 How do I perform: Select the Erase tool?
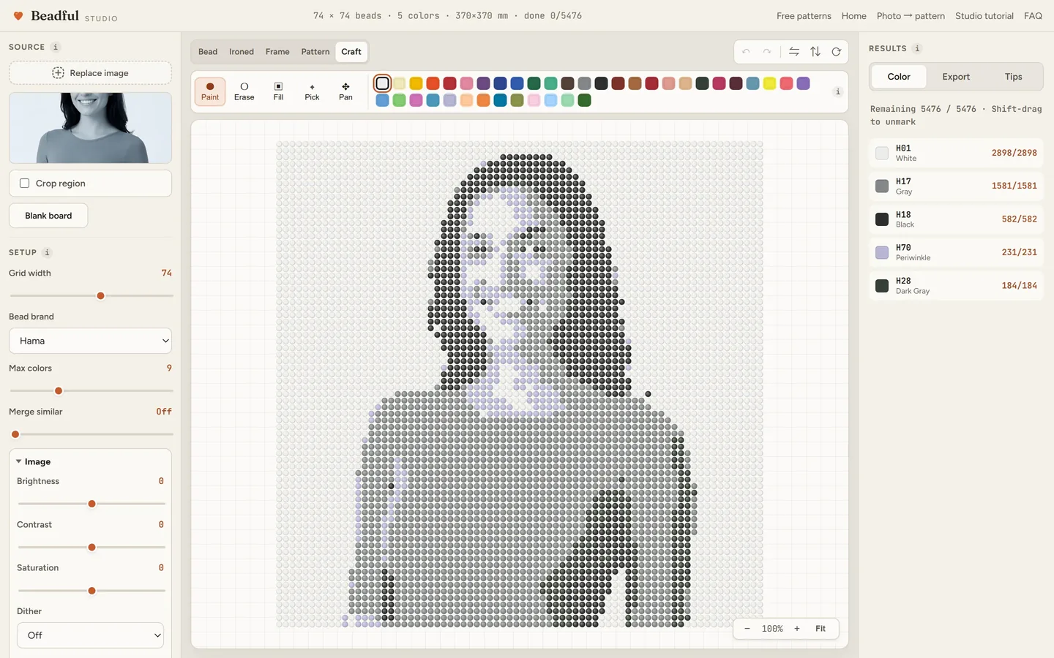[x=244, y=91]
